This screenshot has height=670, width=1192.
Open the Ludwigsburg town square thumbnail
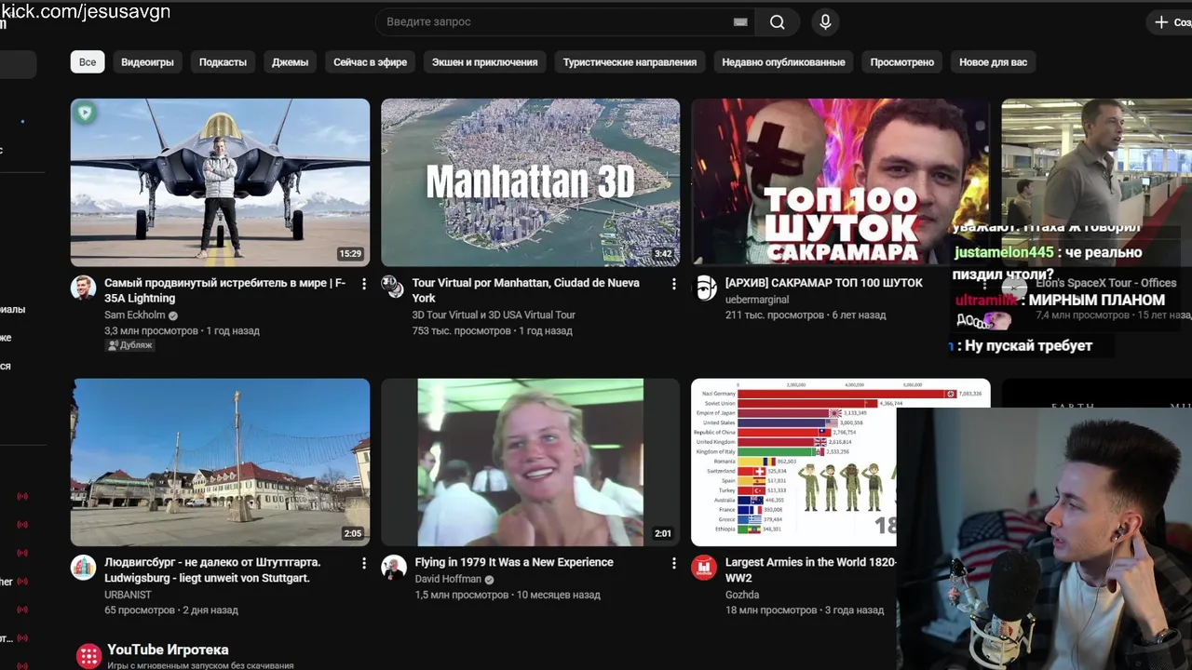(x=220, y=462)
